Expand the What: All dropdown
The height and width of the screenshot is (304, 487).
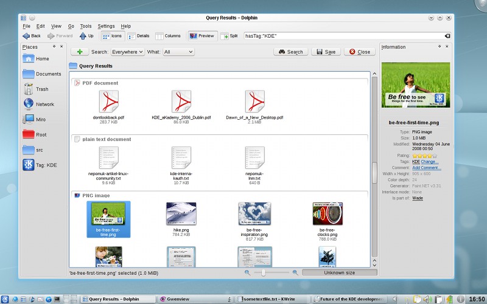coord(178,52)
